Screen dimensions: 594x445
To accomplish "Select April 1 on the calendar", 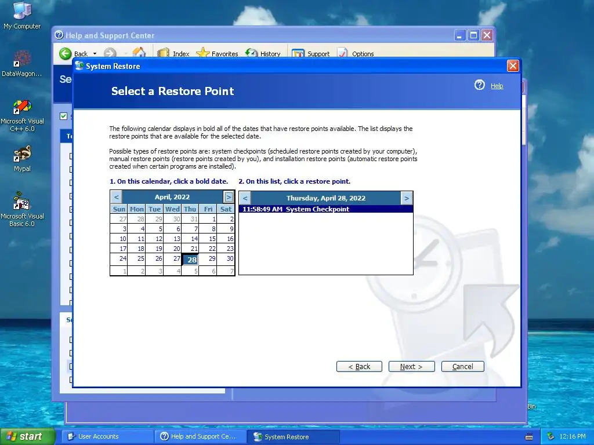I will [x=208, y=219].
